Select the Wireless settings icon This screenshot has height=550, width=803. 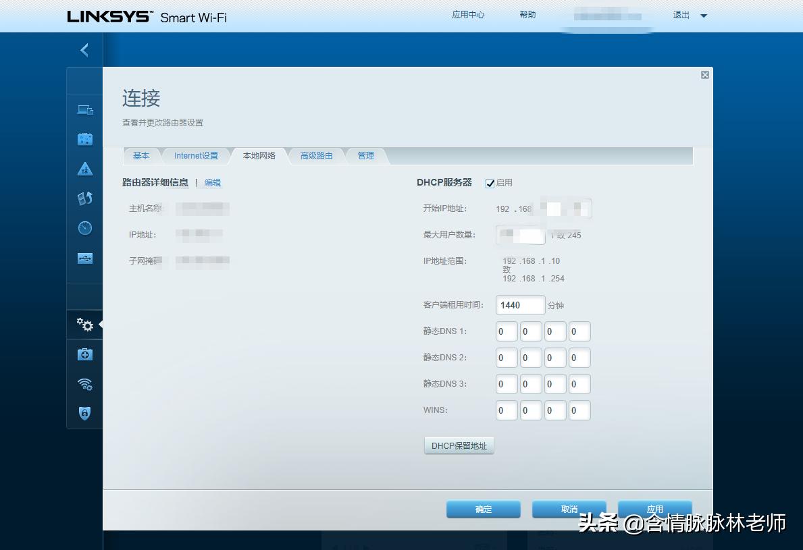84,383
